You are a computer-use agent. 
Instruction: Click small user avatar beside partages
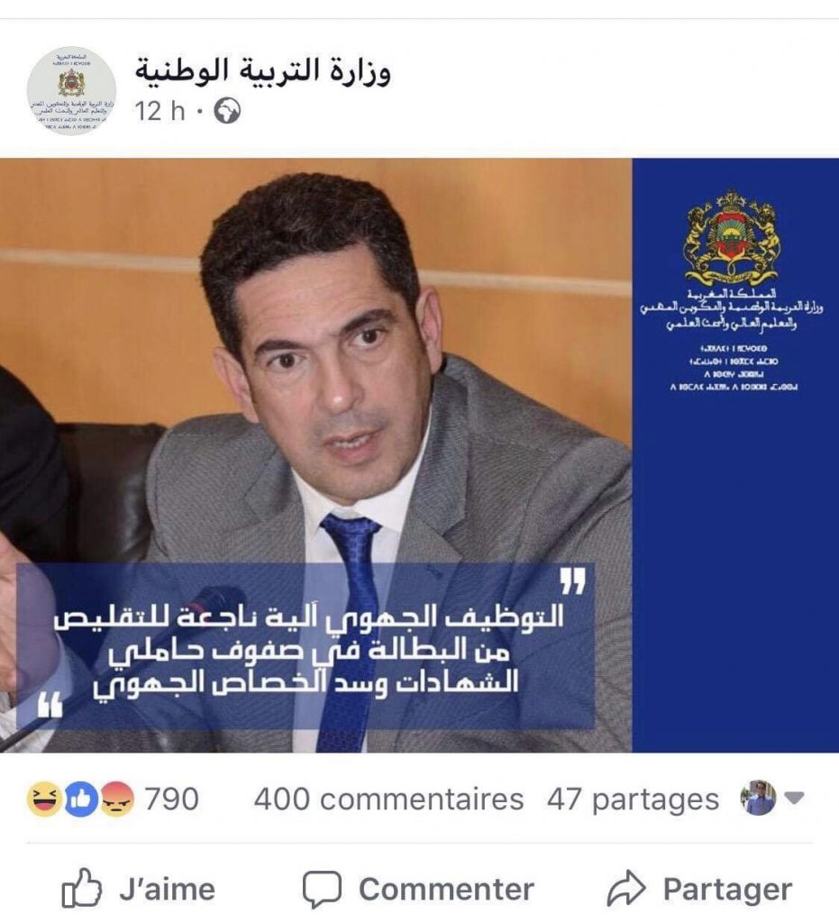coord(758,798)
